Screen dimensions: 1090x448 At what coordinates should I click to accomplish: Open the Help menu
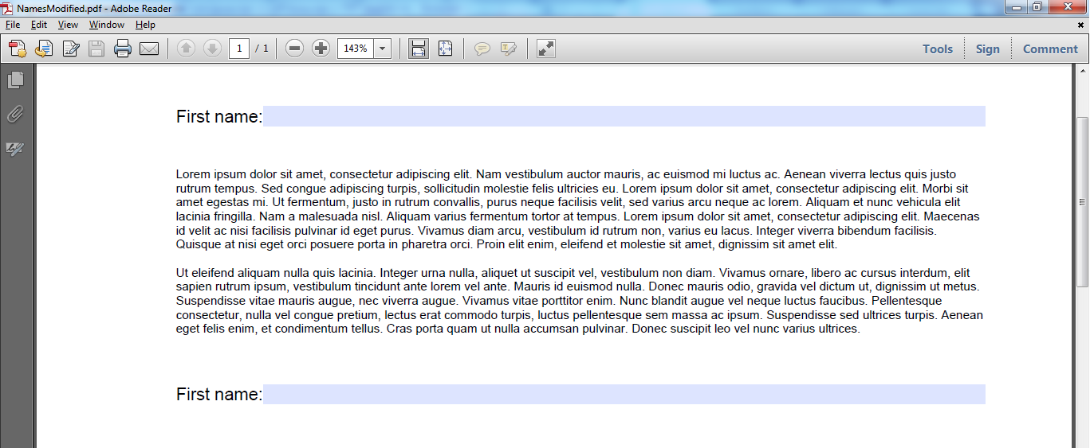click(x=145, y=25)
